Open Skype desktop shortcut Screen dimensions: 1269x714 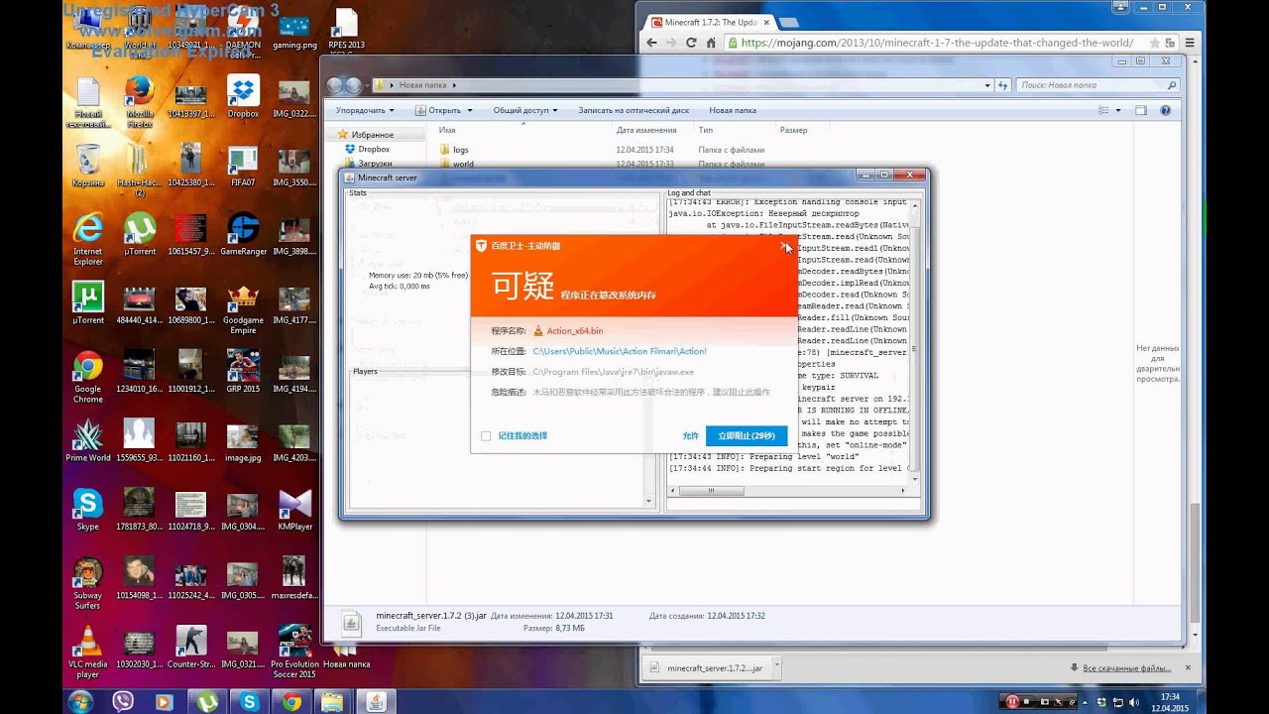coord(88,510)
